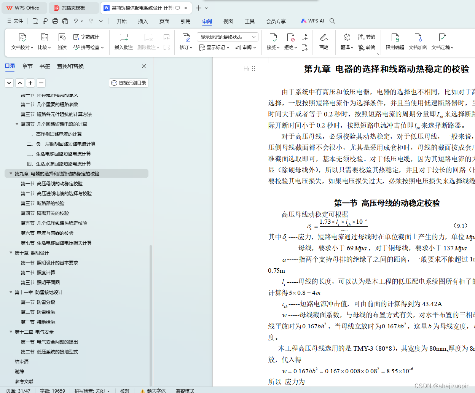Image resolution: width=475 pixels, height=393 pixels.
Task: Click the heading drag handle beside chapter title
Action: point(253,68)
